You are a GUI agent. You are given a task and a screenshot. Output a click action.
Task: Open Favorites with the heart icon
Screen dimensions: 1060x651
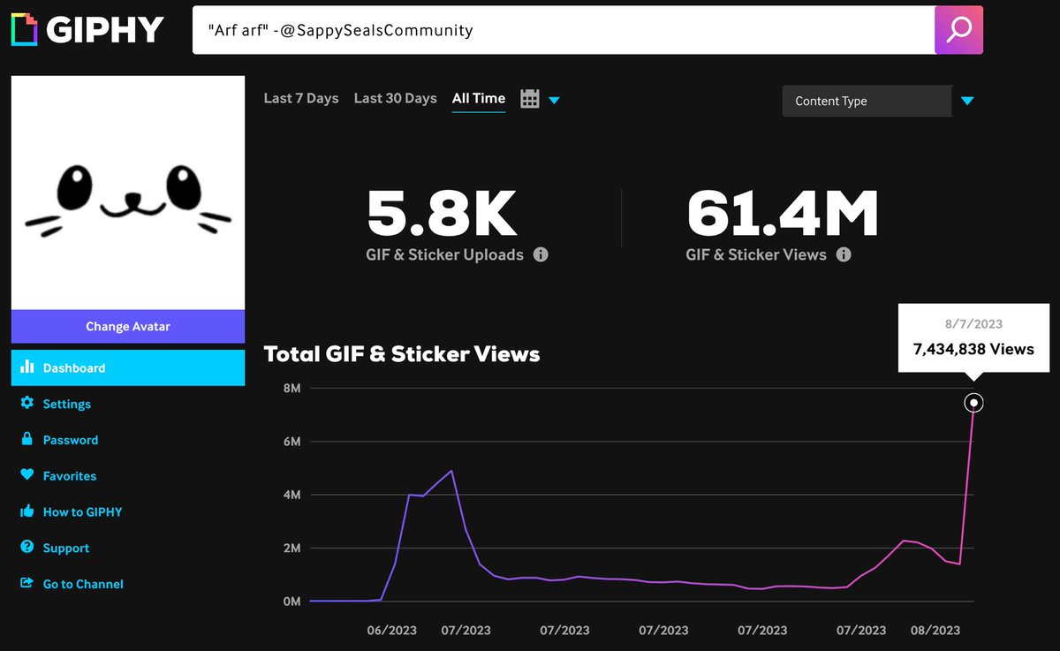coord(27,475)
